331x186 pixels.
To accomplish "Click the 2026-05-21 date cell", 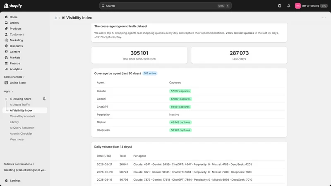I will (x=105, y=164).
